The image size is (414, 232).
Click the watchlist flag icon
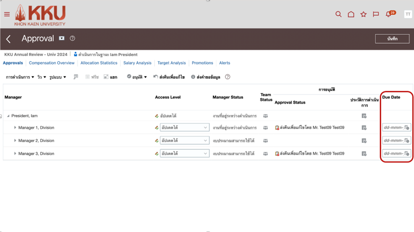click(376, 14)
